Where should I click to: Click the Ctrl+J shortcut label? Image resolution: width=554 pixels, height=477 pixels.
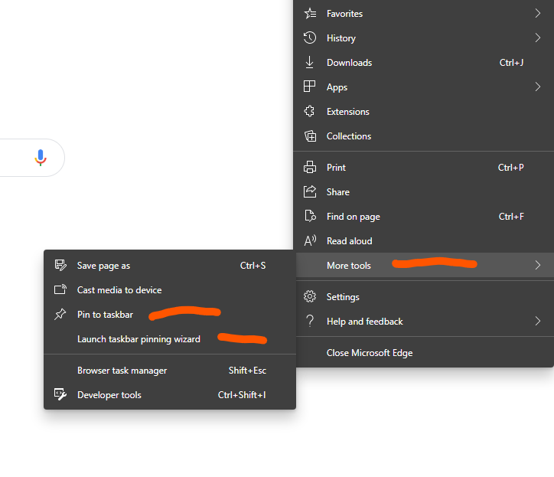(x=511, y=62)
